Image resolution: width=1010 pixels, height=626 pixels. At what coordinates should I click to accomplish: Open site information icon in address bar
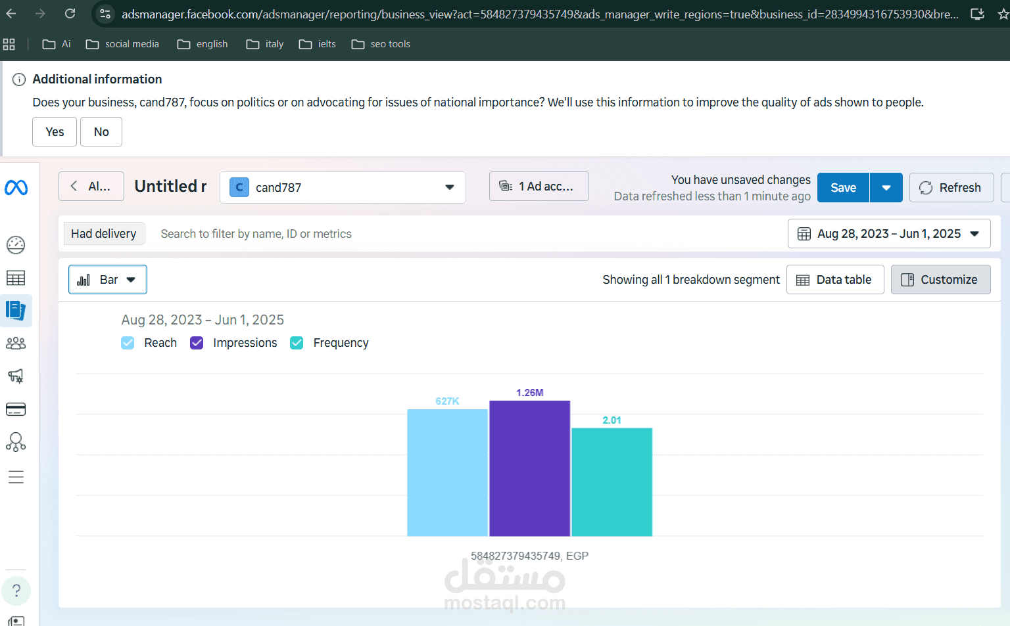105,14
